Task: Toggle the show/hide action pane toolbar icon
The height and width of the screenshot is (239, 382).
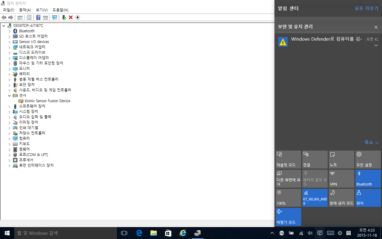Action: pyautogui.click(x=45, y=17)
